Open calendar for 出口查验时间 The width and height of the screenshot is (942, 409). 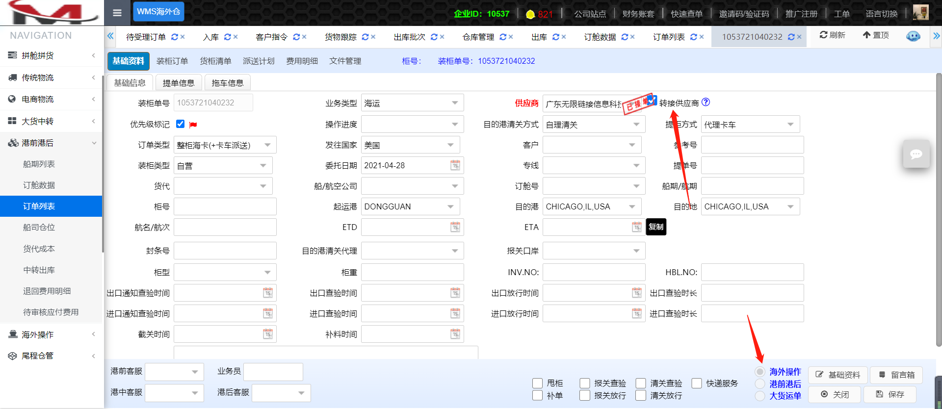tap(455, 293)
